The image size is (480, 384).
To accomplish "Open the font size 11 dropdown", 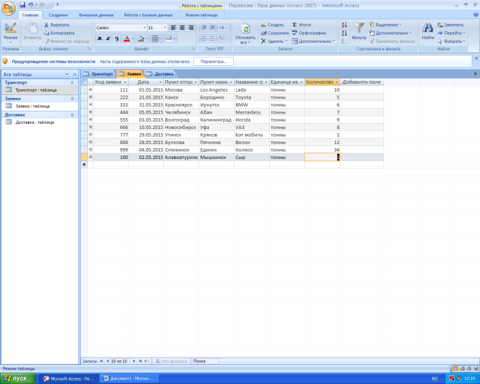I will point(165,28).
